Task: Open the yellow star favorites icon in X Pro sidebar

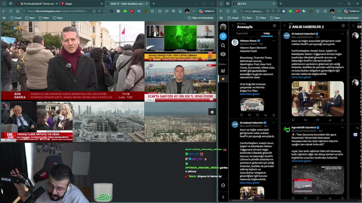Action: 223,79
